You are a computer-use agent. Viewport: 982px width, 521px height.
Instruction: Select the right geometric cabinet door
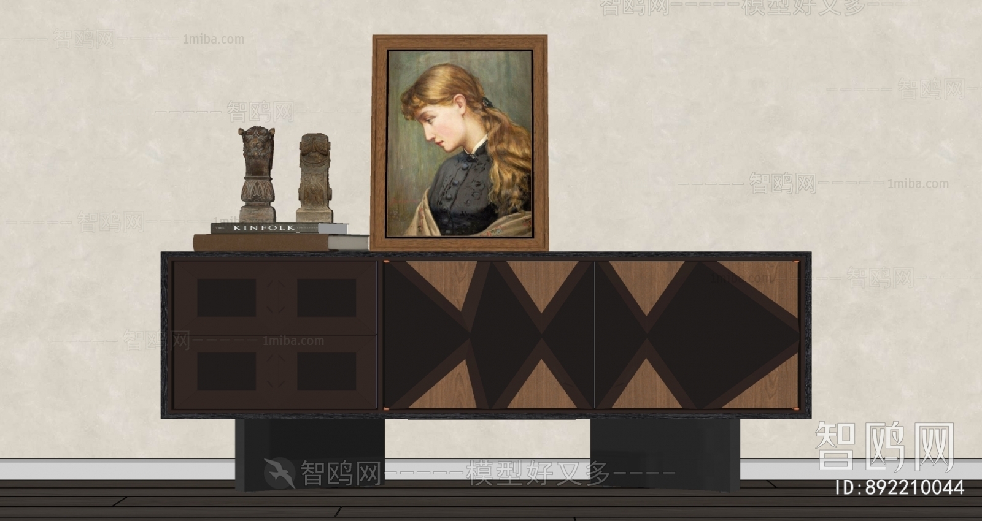[x=697, y=335]
